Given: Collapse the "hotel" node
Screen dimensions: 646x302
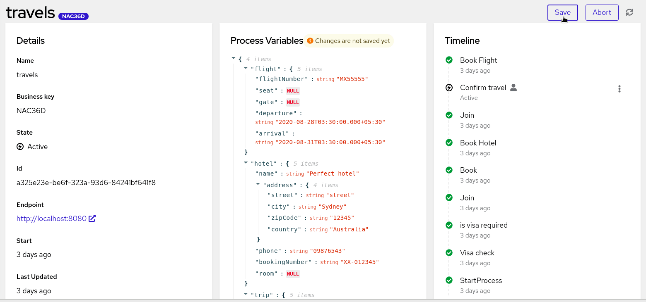Looking at the screenshot, I should click(x=246, y=163).
